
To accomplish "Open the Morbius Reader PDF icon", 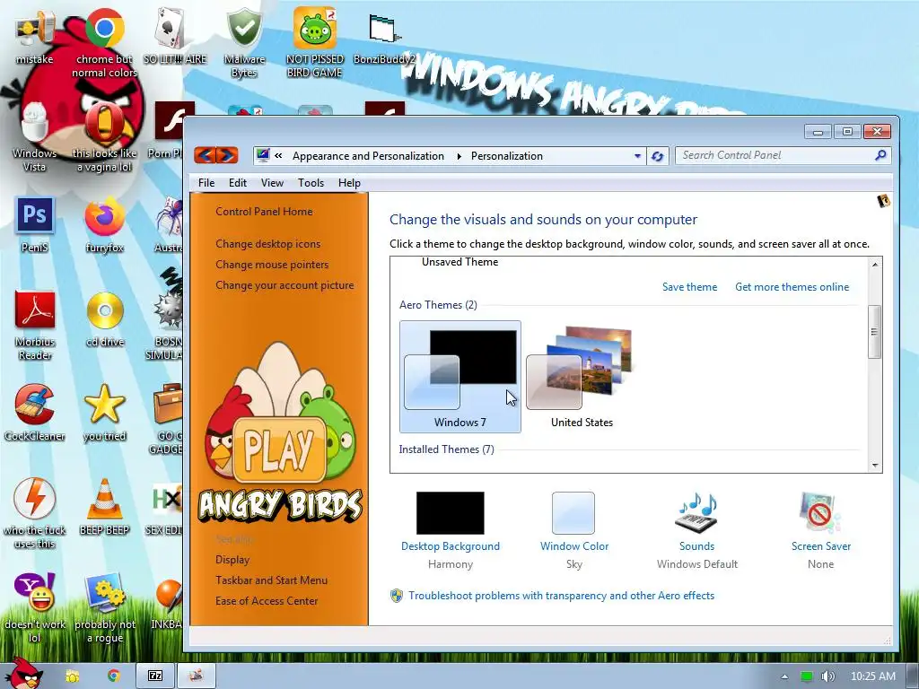I will pyautogui.click(x=35, y=310).
